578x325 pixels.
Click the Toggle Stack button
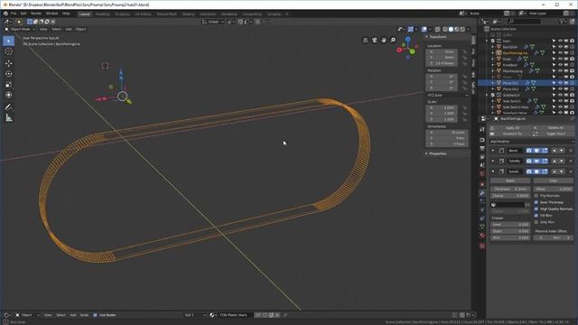tap(554, 134)
